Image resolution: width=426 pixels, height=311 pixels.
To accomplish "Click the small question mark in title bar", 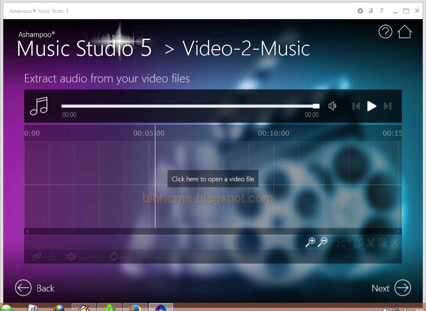I will (381, 10).
